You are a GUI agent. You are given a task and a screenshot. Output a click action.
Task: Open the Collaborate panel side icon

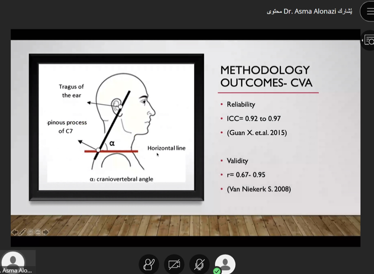click(368, 41)
